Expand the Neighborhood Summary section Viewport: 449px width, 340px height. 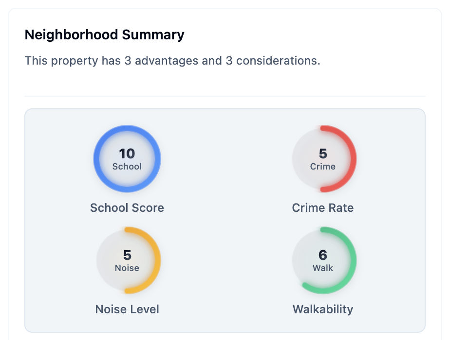[x=104, y=34]
